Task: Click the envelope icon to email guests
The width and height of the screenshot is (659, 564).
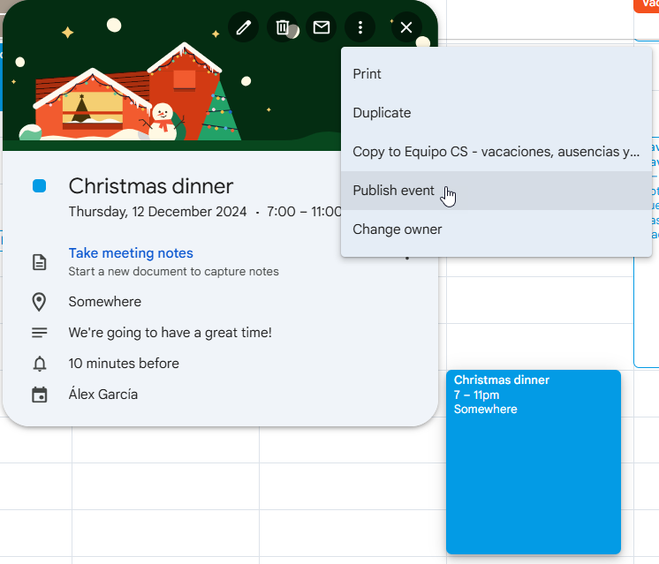Action: pyautogui.click(x=322, y=27)
